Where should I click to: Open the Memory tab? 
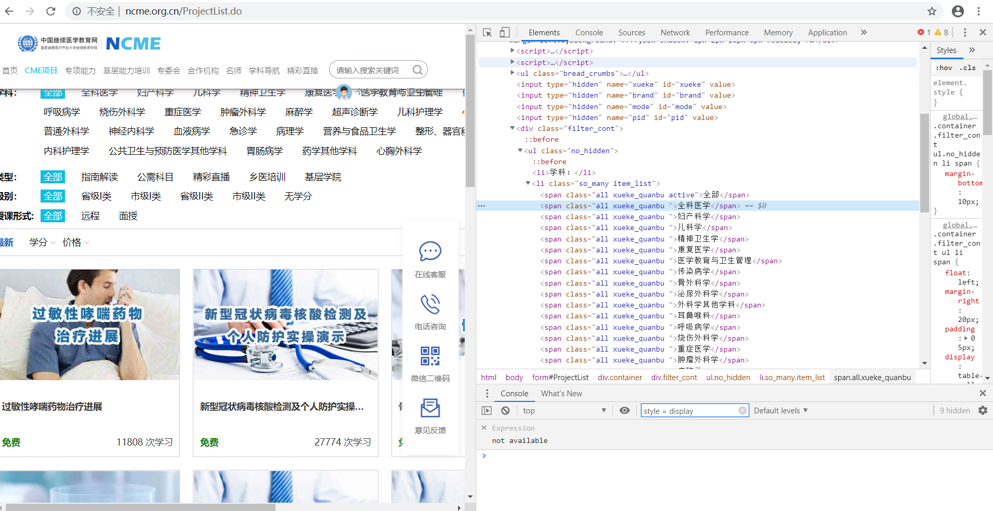(x=778, y=32)
